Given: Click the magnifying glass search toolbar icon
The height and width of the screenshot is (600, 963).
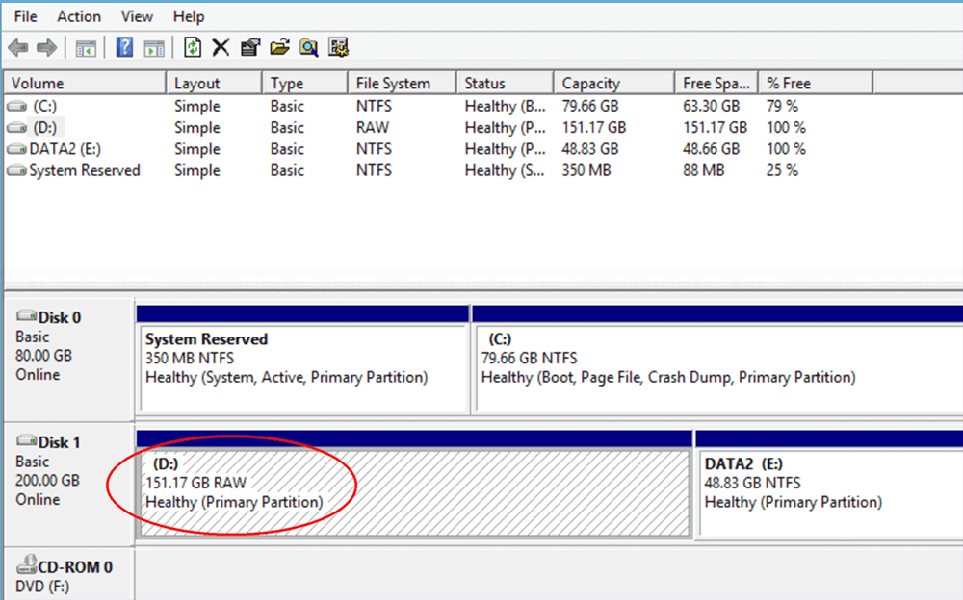Looking at the screenshot, I should point(308,47).
